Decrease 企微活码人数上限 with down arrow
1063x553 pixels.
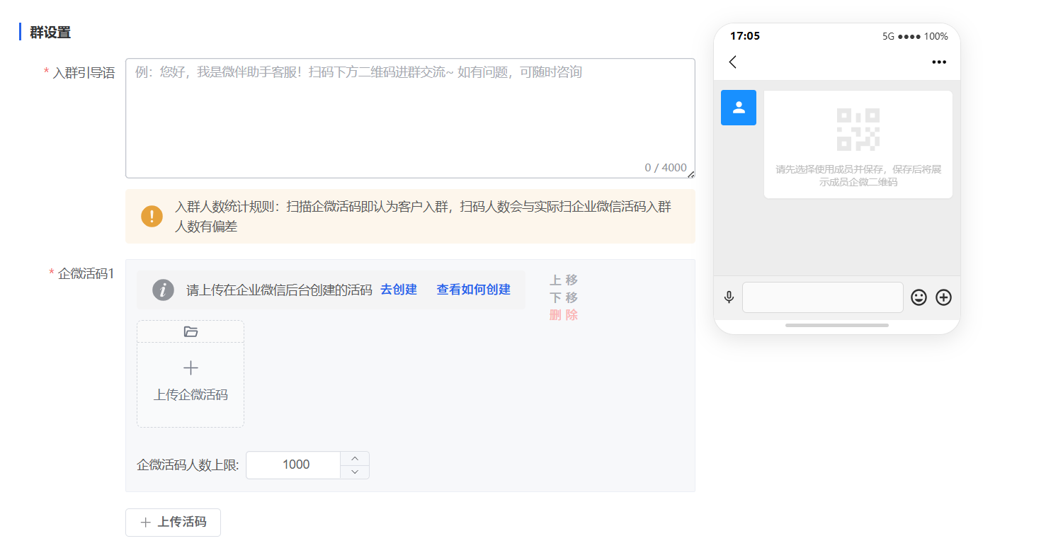point(355,472)
